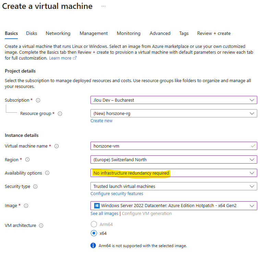Stay on the Basics tab
The width and height of the screenshot is (260, 255).
11,34
